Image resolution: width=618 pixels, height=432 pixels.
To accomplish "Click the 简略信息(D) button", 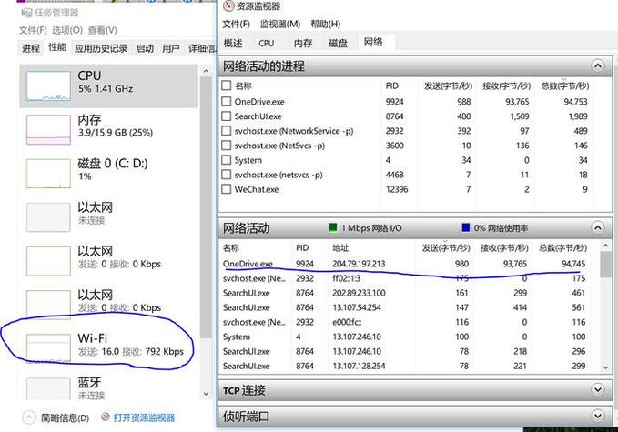I will pos(65,417).
